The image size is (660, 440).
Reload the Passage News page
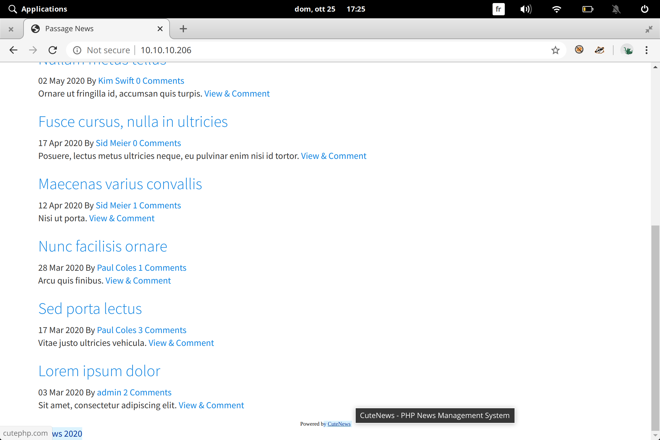(53, 50)
